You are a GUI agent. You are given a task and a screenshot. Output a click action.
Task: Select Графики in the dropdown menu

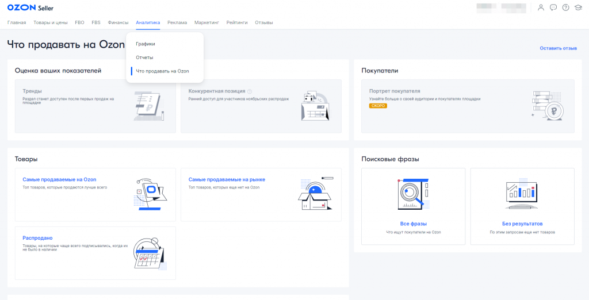point(146,44)
